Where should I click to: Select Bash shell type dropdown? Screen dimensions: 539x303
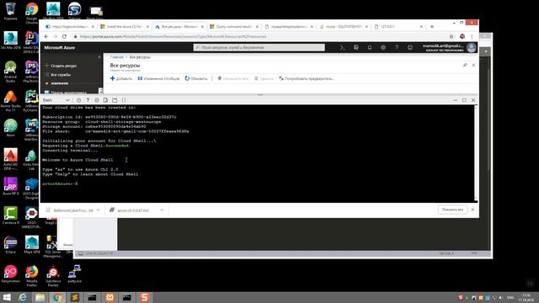coord(56,100)
